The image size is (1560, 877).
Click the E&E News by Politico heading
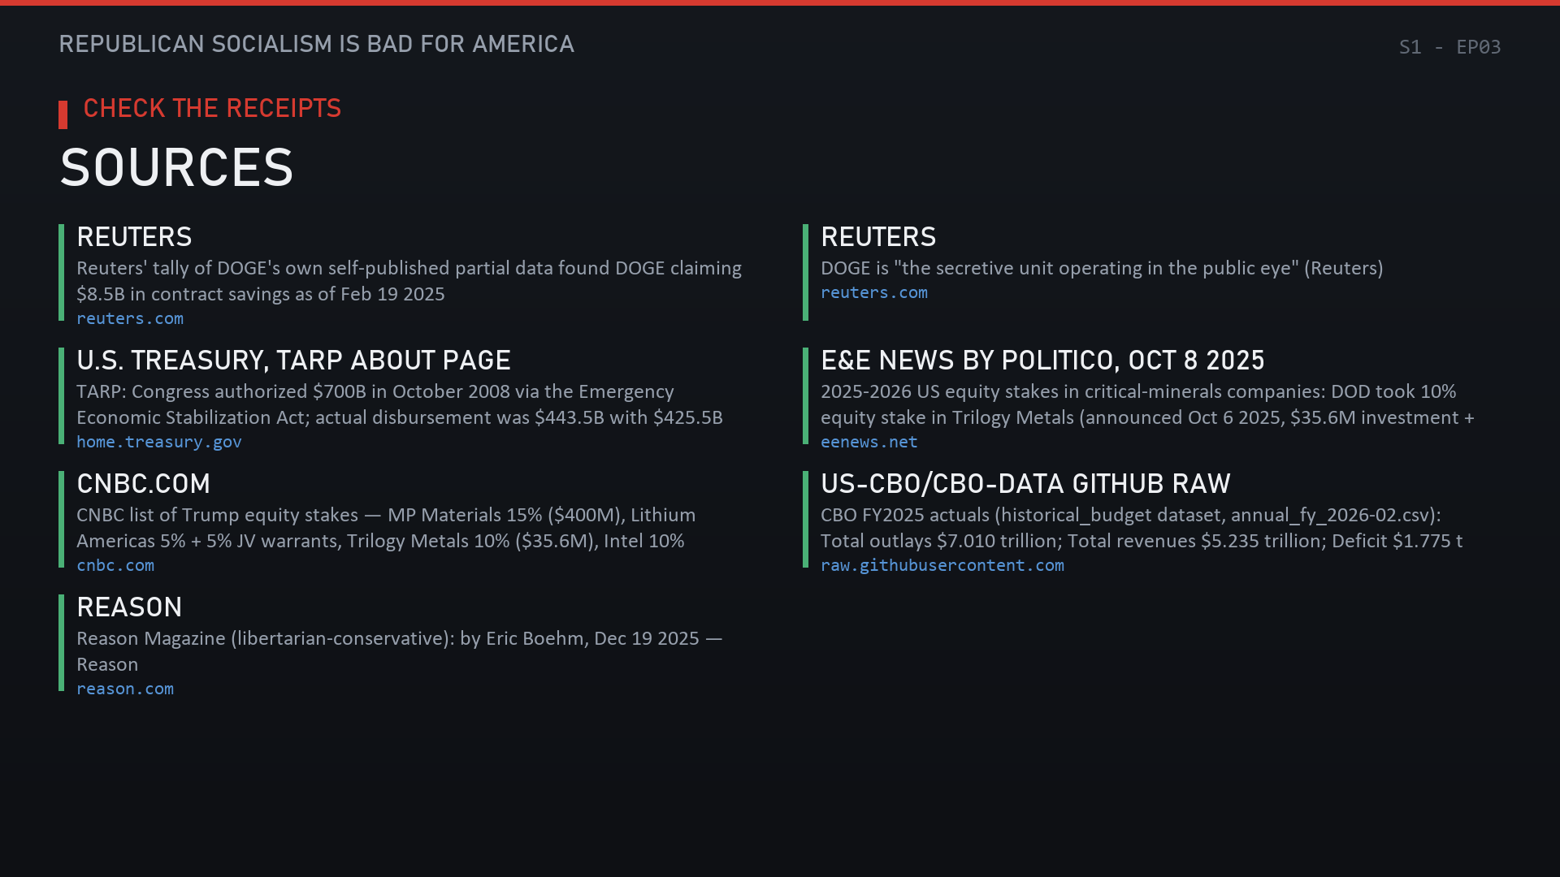click(x=1042, y=361)
